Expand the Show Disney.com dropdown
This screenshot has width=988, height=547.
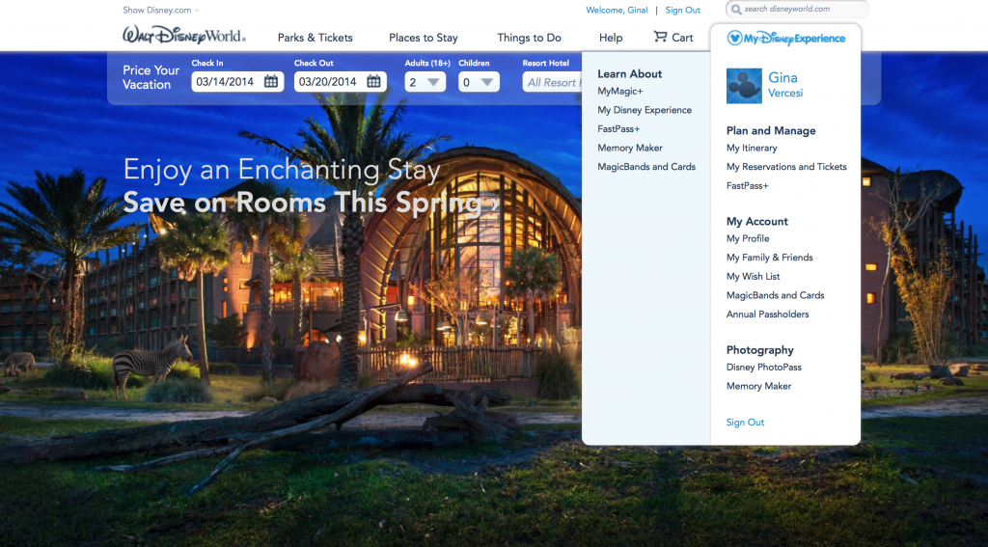click(161, 10)
